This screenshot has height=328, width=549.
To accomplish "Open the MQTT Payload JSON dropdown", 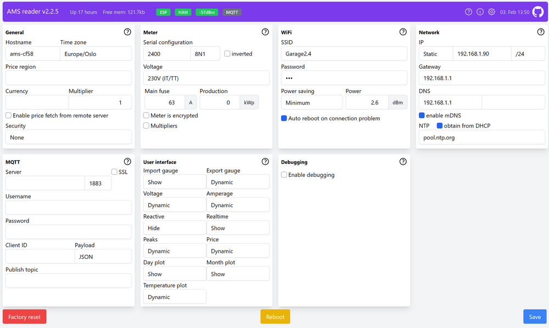I will coord(103,257).
